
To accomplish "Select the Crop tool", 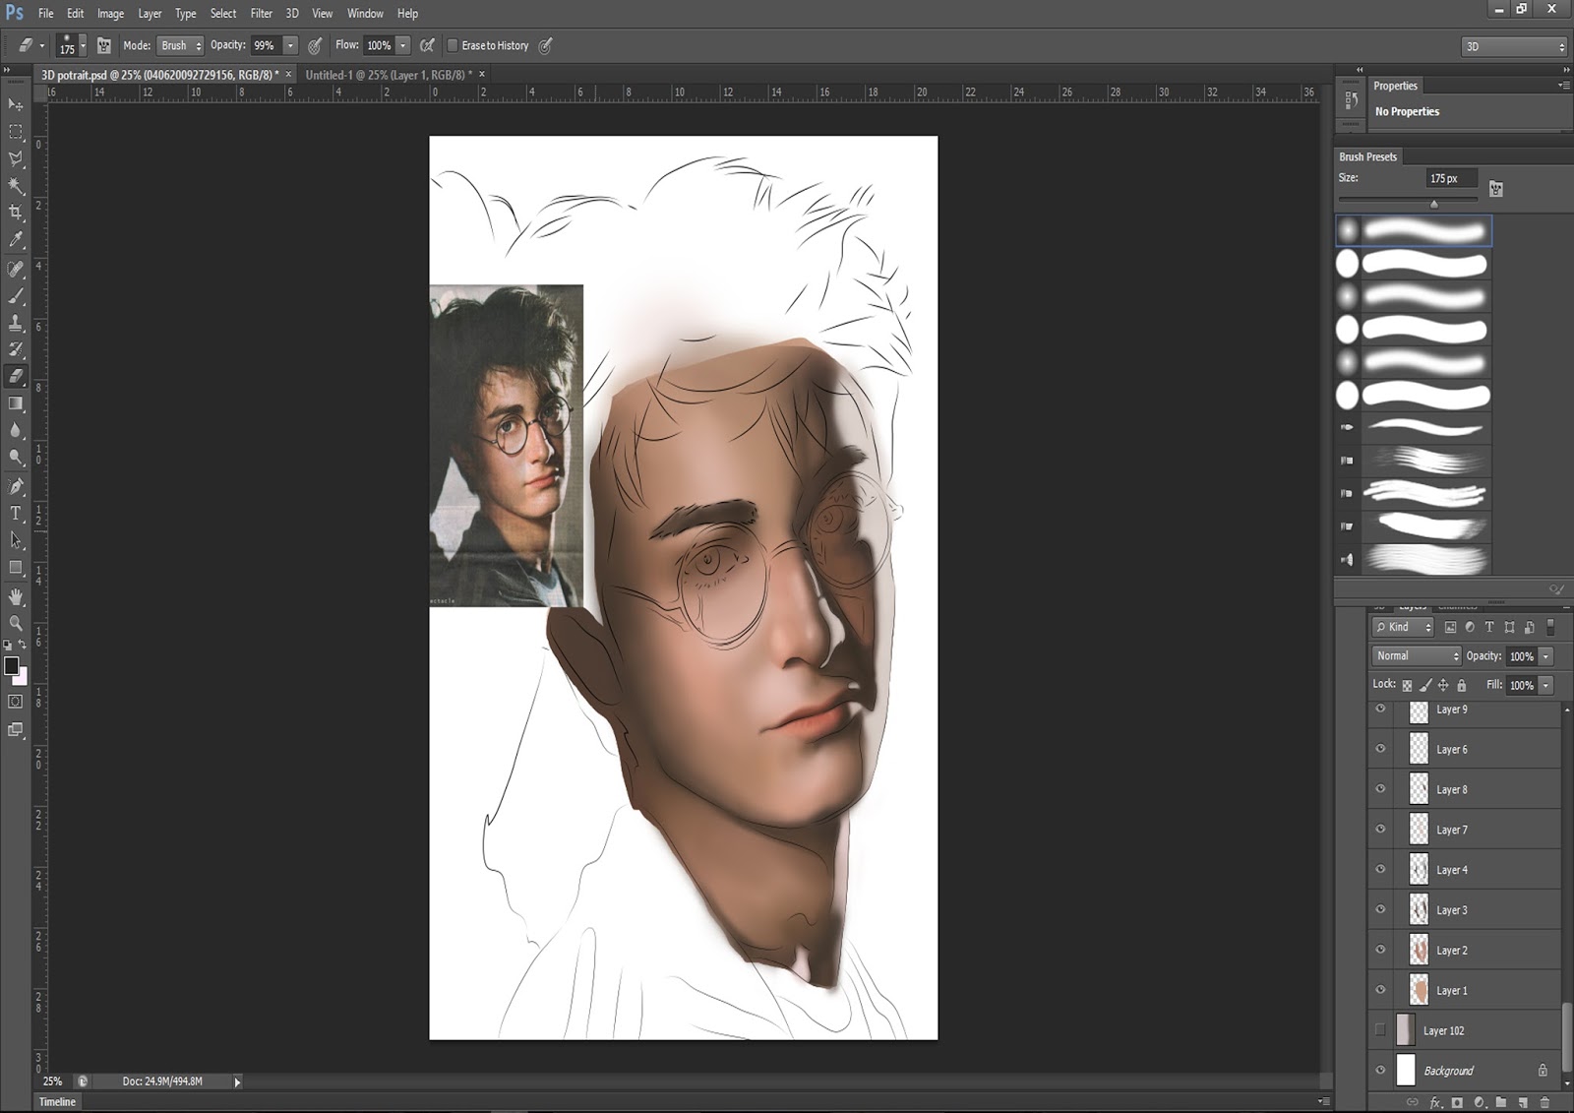I will coord(16,213).
